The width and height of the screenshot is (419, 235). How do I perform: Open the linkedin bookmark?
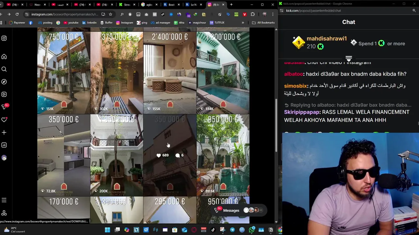89,23
